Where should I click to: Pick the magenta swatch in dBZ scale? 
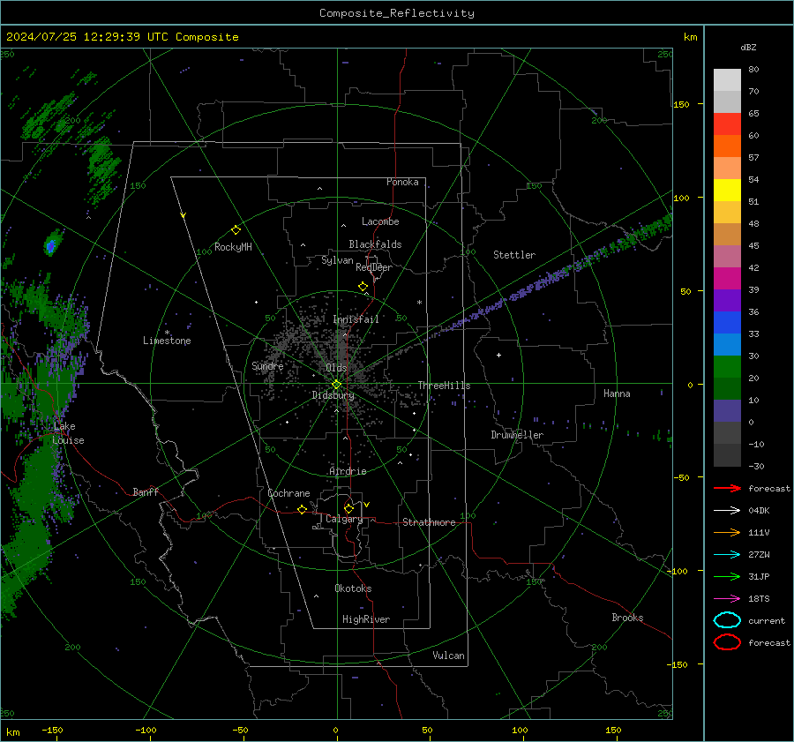727,279
